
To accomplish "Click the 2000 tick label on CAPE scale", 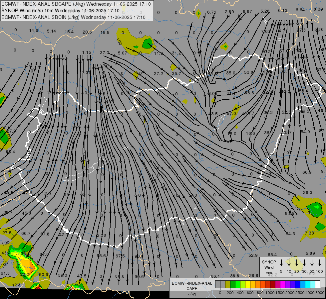I will coord(290,293).
